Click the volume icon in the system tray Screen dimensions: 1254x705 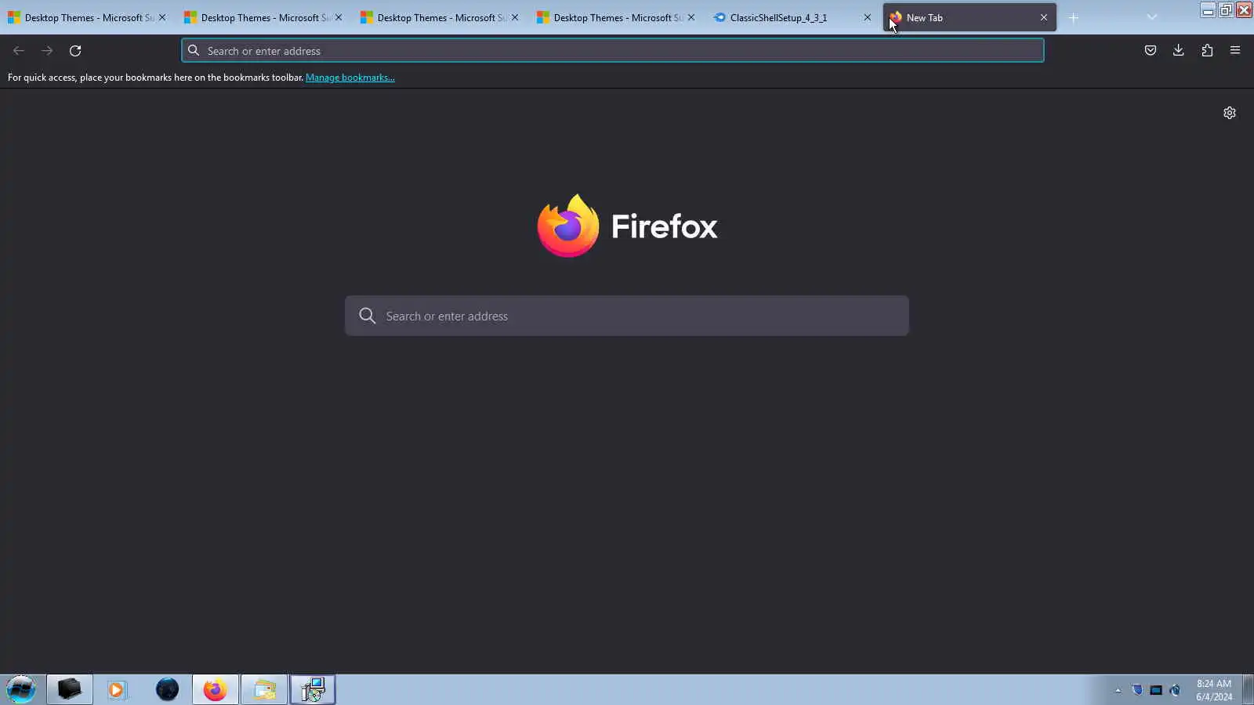pyautogui.click(x=1175, y=690)
